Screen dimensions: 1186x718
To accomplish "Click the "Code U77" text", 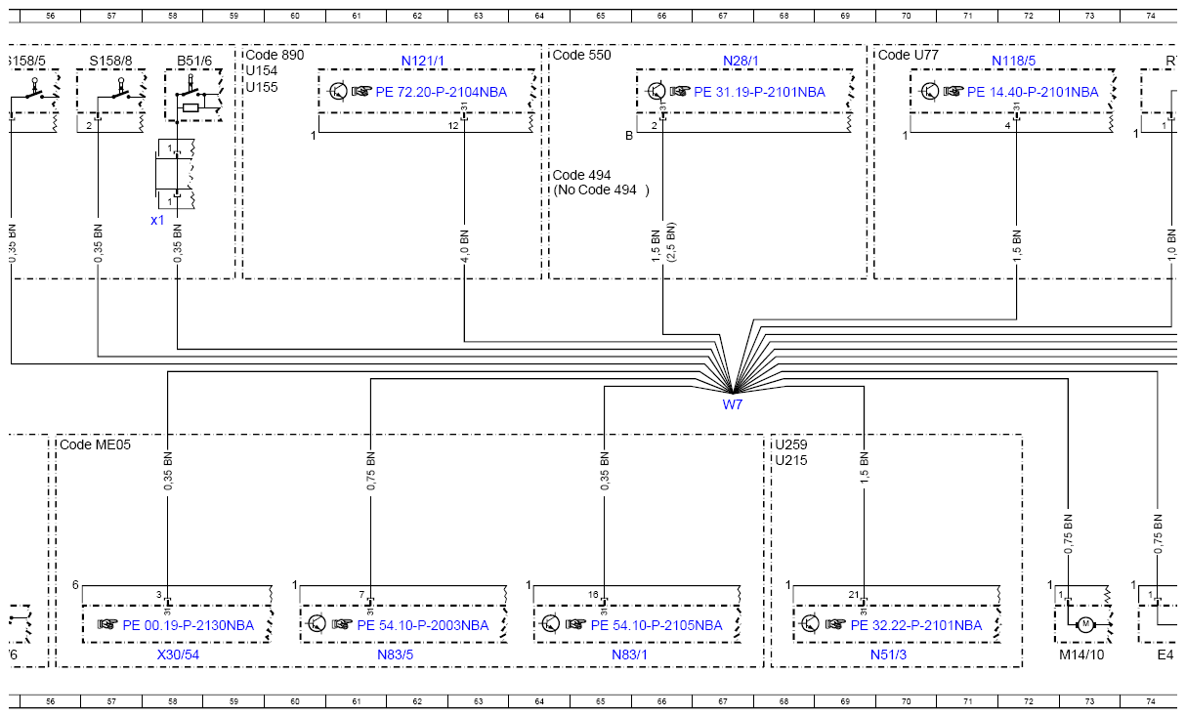I will (909, 55).
